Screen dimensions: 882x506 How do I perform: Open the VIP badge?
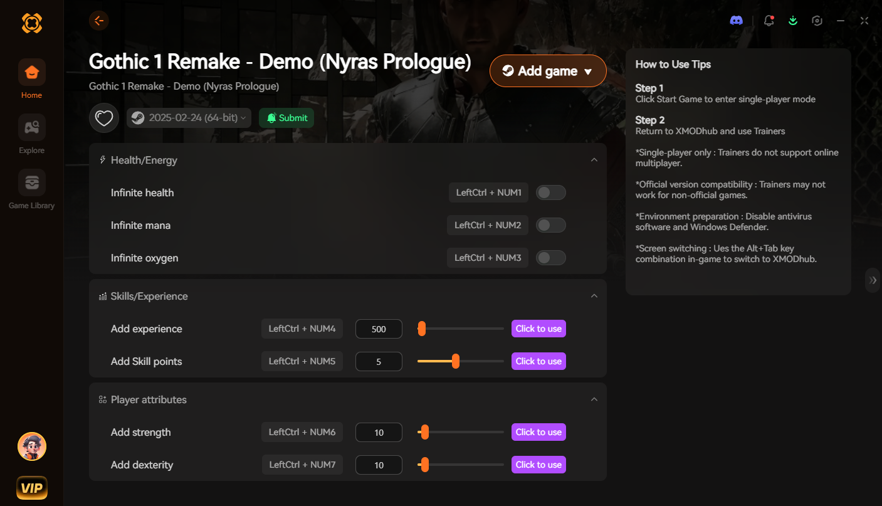click(x=32, y=488)
